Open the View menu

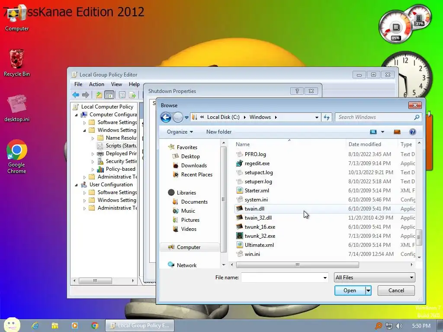coord(116,84)
